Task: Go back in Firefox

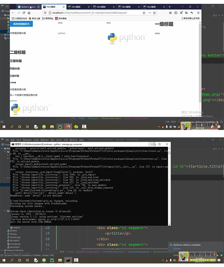Action: tap(13, 13)
